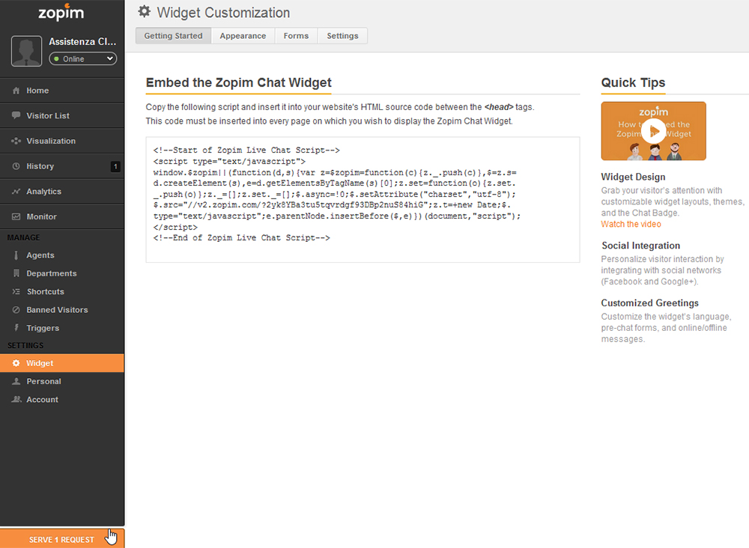Open Shortcuts under Manage
Screen dimensions: 749x548
(62, 292)
